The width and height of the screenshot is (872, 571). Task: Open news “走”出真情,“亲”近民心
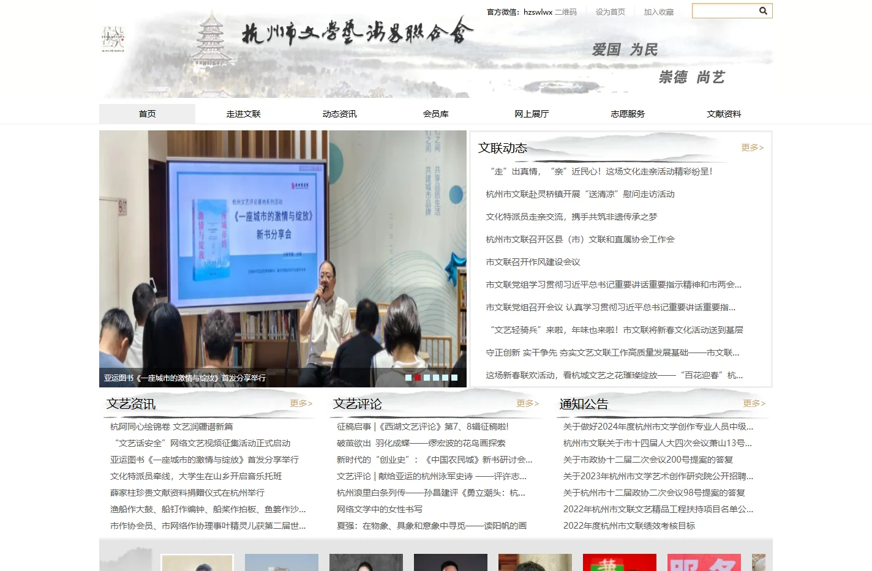tap(601, 171)
